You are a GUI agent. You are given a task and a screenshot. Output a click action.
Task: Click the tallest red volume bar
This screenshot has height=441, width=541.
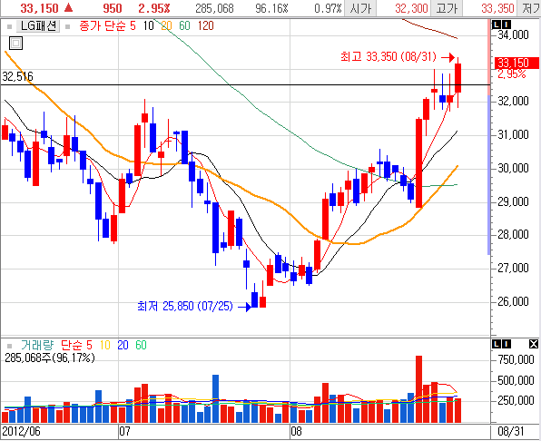(418, 389)
